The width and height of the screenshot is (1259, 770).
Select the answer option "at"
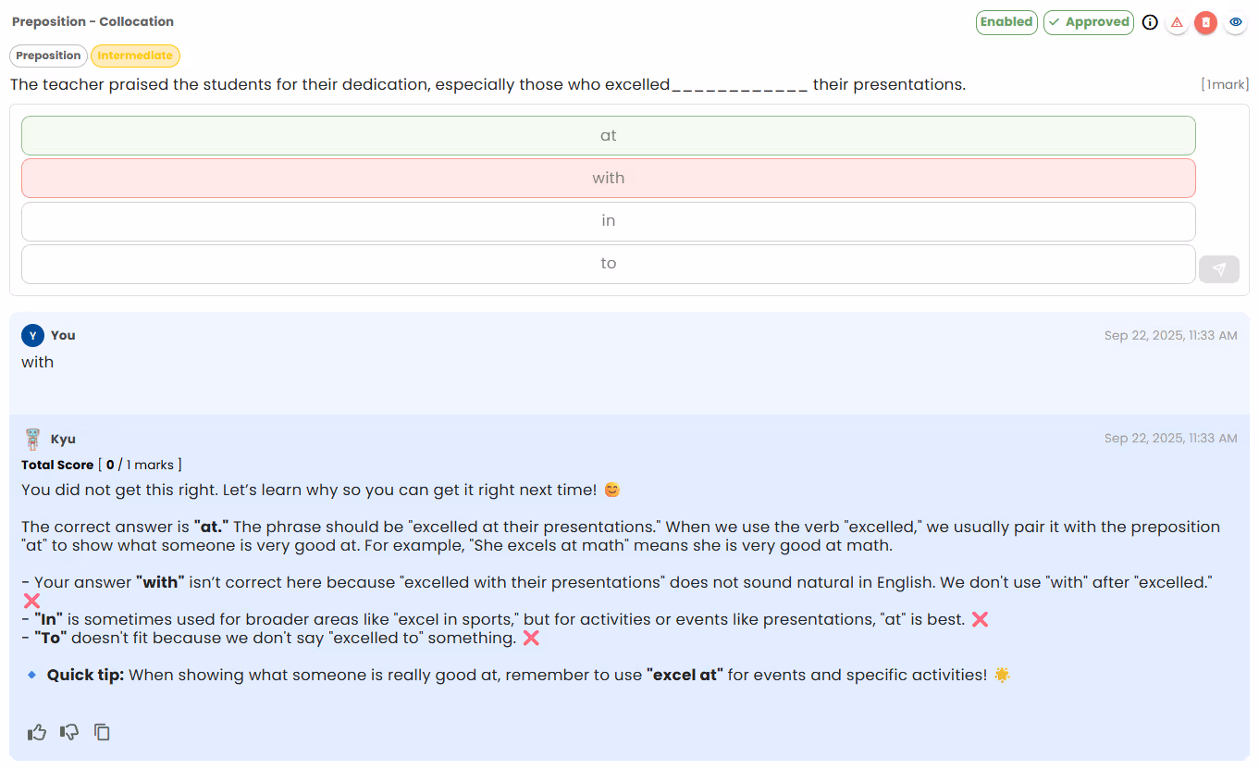click(609, 135)
